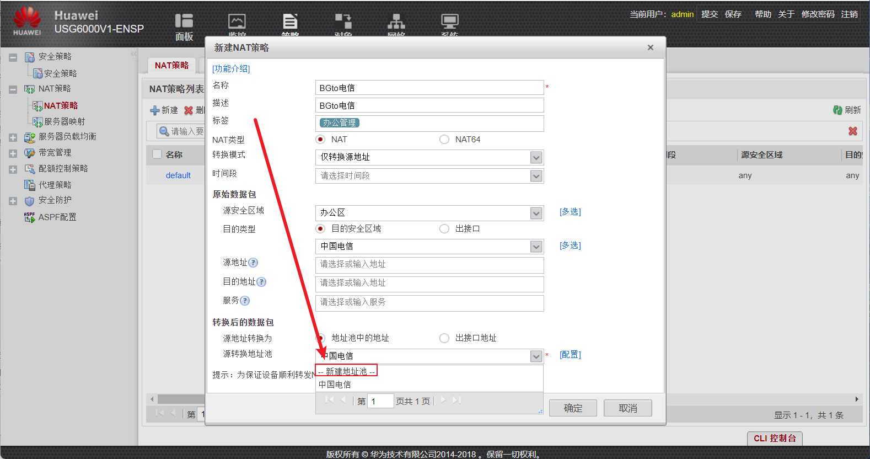Click the 名称 input field
Screen dimensions: 870x459
tap(429, 88)
